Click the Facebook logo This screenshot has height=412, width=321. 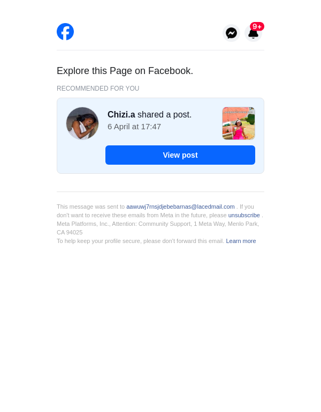[x=65, y=32]
